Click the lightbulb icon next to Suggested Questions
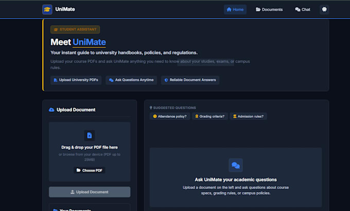The image size is (350, 211). coord(151,108)
